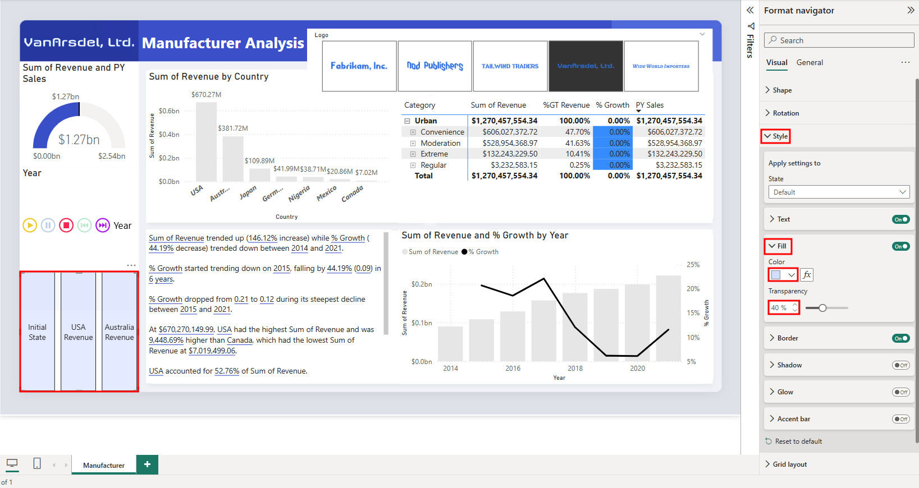Expand the Urban row in the matrix
Screen dimensions: 919x488
tap(407, 121)
